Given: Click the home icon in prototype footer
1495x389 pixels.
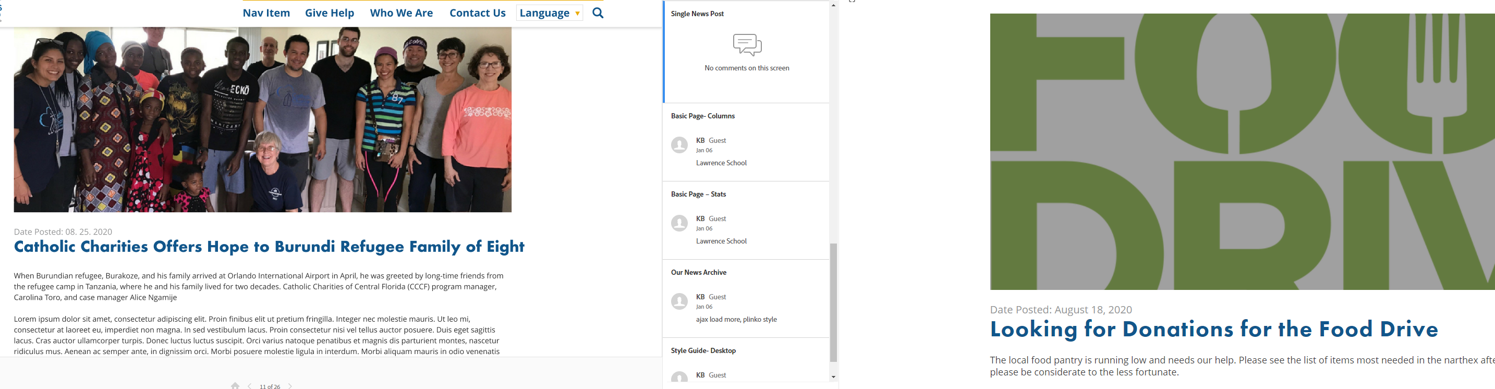Looking at the screenshot, I should (235, 385).
